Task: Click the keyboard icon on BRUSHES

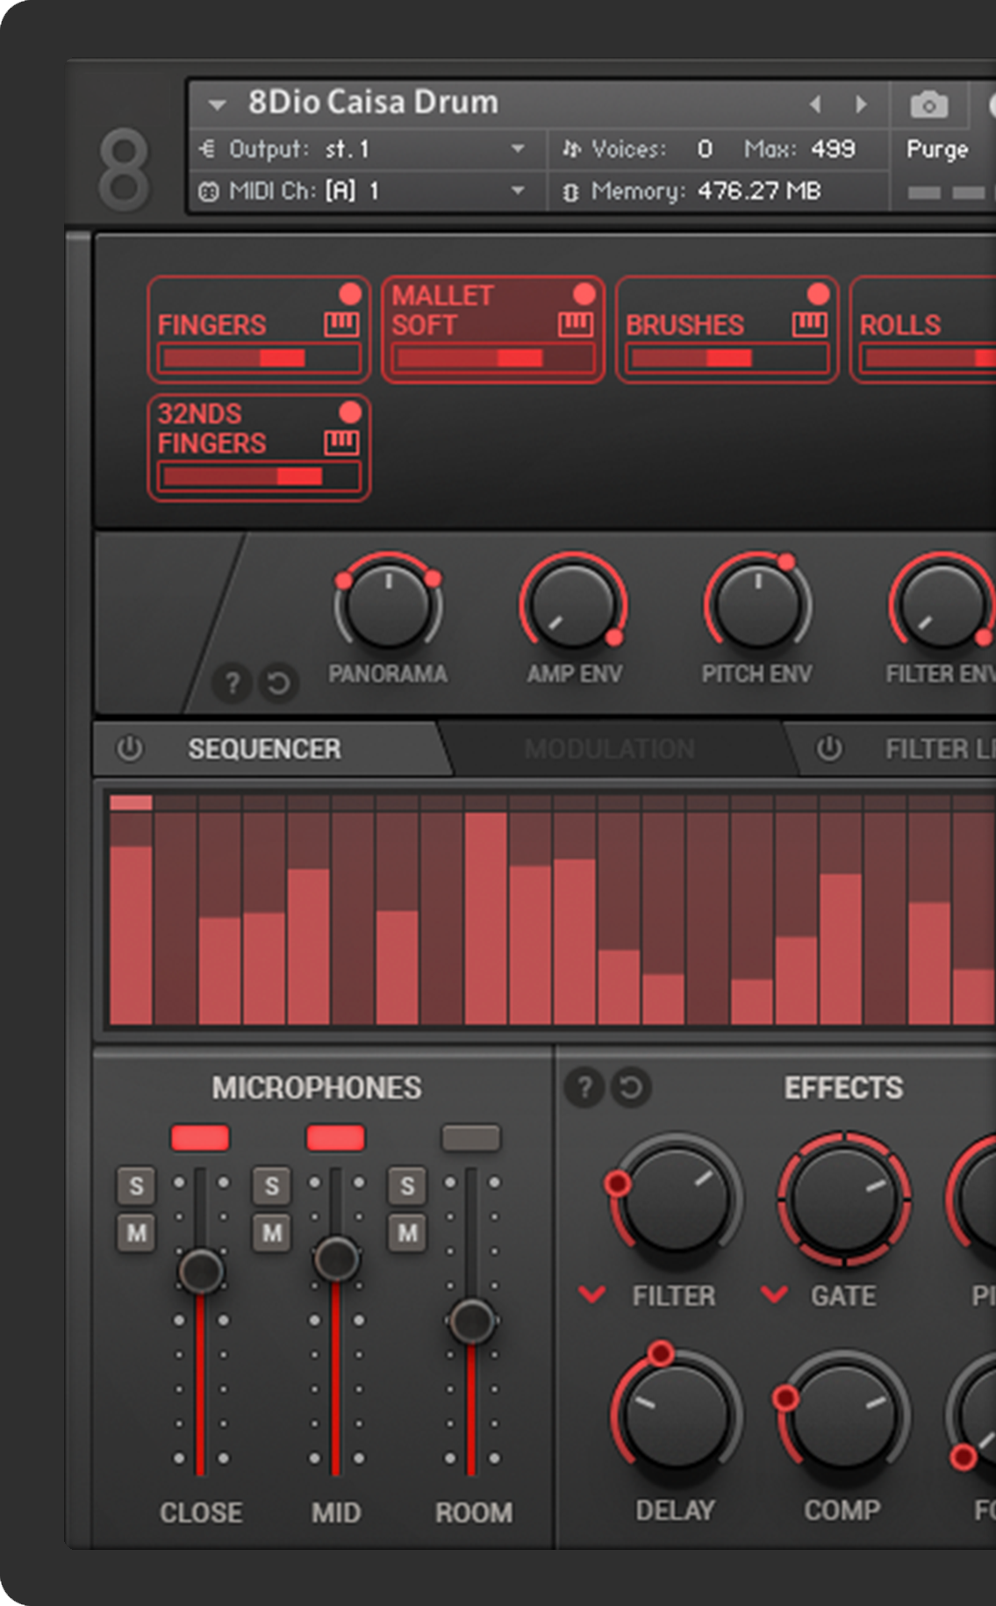Action: tap(809, 325)
